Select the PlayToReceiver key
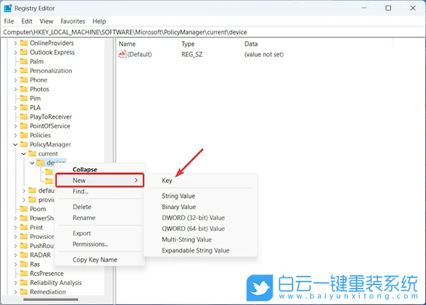The height and width of the screenshot is (305, 426). pos(50,117)
